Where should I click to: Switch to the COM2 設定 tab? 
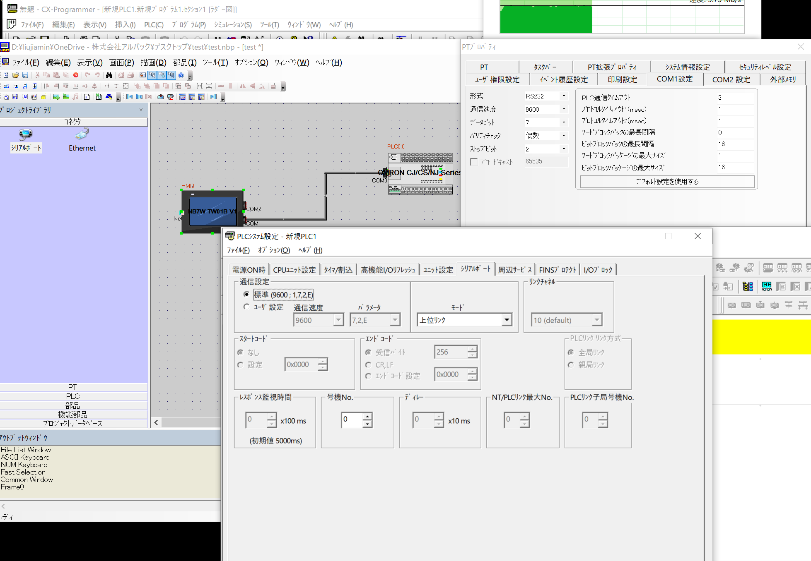(731, 79)
